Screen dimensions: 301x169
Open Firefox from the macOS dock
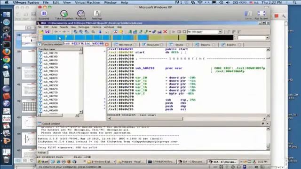(6, 52)
